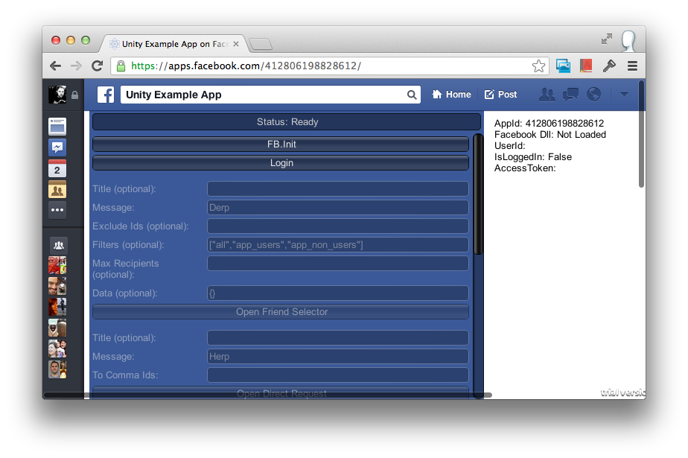Click the News Feed icon in the sidebar
Screen dimensions: 688x458
coord(57,126)
